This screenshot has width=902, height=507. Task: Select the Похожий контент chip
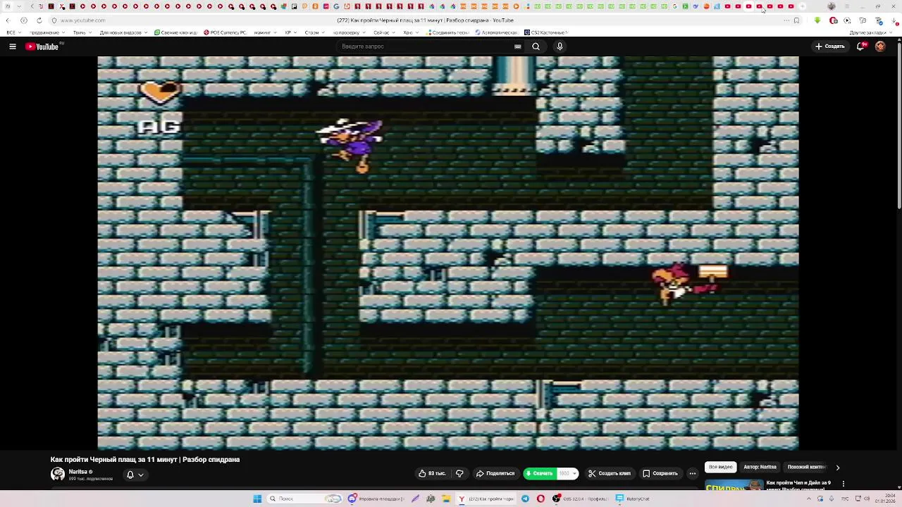pyautogui.click(x=807, y=467)
